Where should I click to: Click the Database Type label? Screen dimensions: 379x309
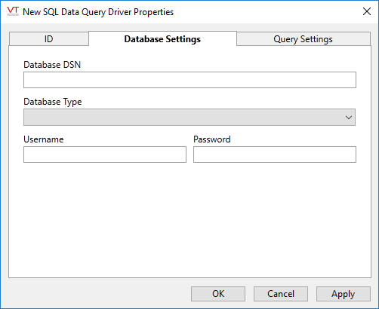coord(53,102)
